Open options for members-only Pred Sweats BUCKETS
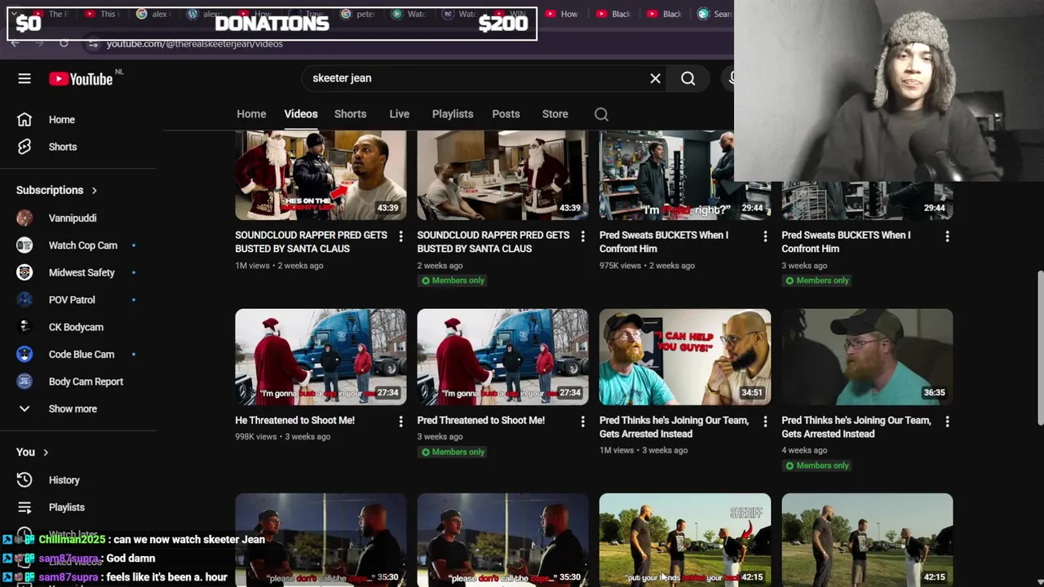1044x587 pixels. (x=947, y=236)
